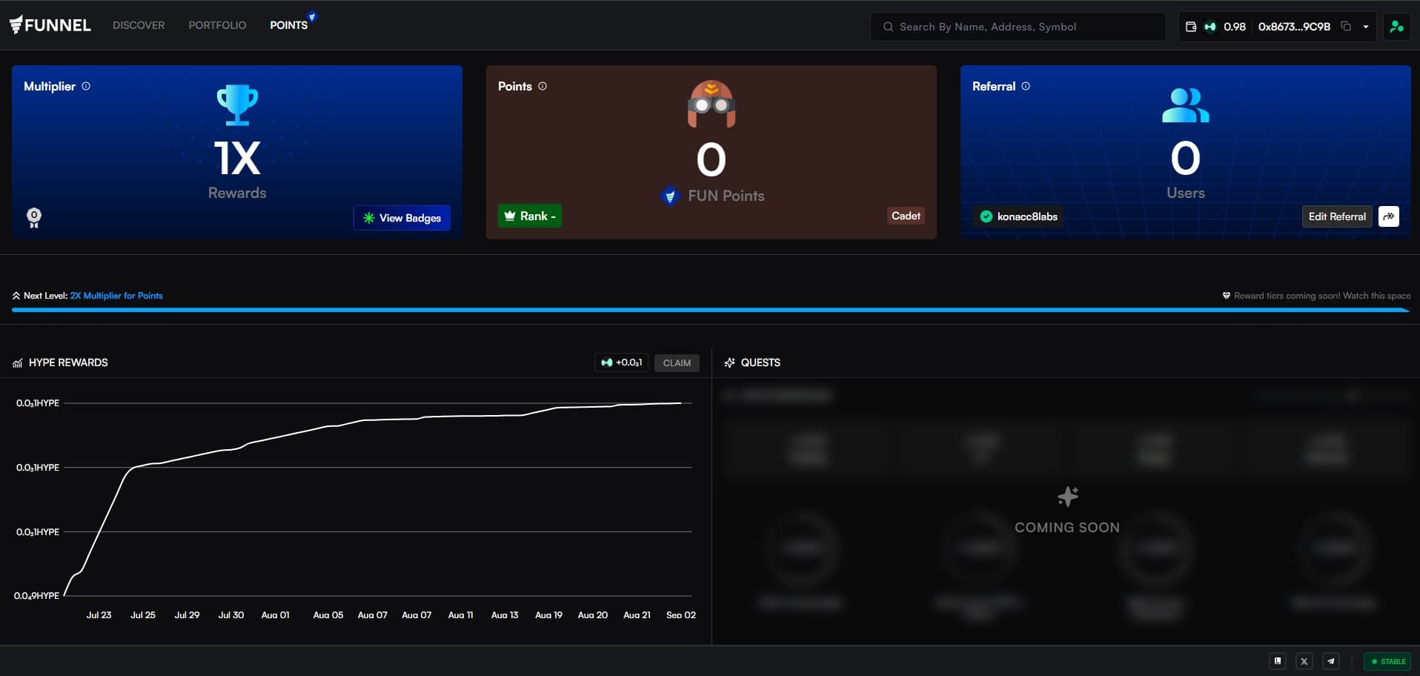Image resolution: width=1420 pixels, height=676 pixels.
Task: Copy the wallet address using copy icon
Action: click(x=1346, y=27)
